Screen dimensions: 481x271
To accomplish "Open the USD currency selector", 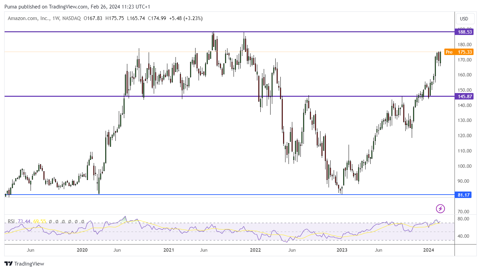I will click(x=464, y=19).
